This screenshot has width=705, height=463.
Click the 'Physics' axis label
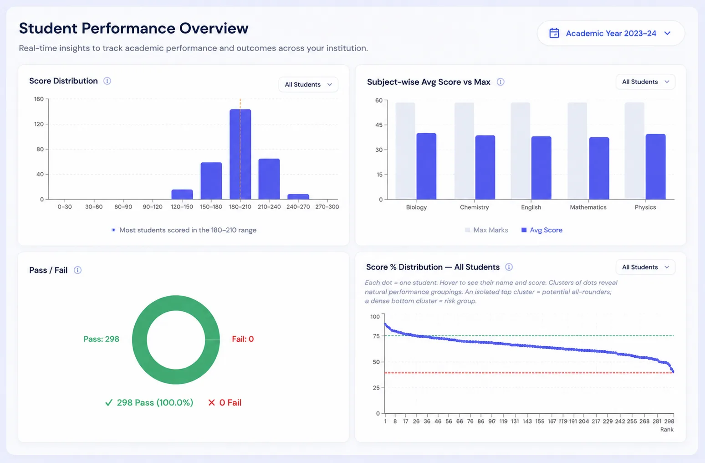point(645,207)
